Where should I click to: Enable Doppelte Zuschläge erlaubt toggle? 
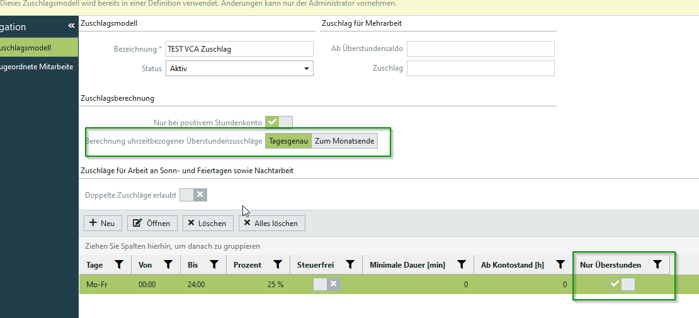(193, 195)
